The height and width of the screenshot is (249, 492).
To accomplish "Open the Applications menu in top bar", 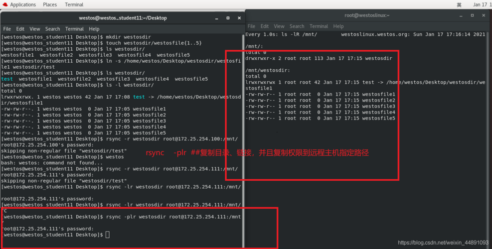I will (x=23, y=4).
